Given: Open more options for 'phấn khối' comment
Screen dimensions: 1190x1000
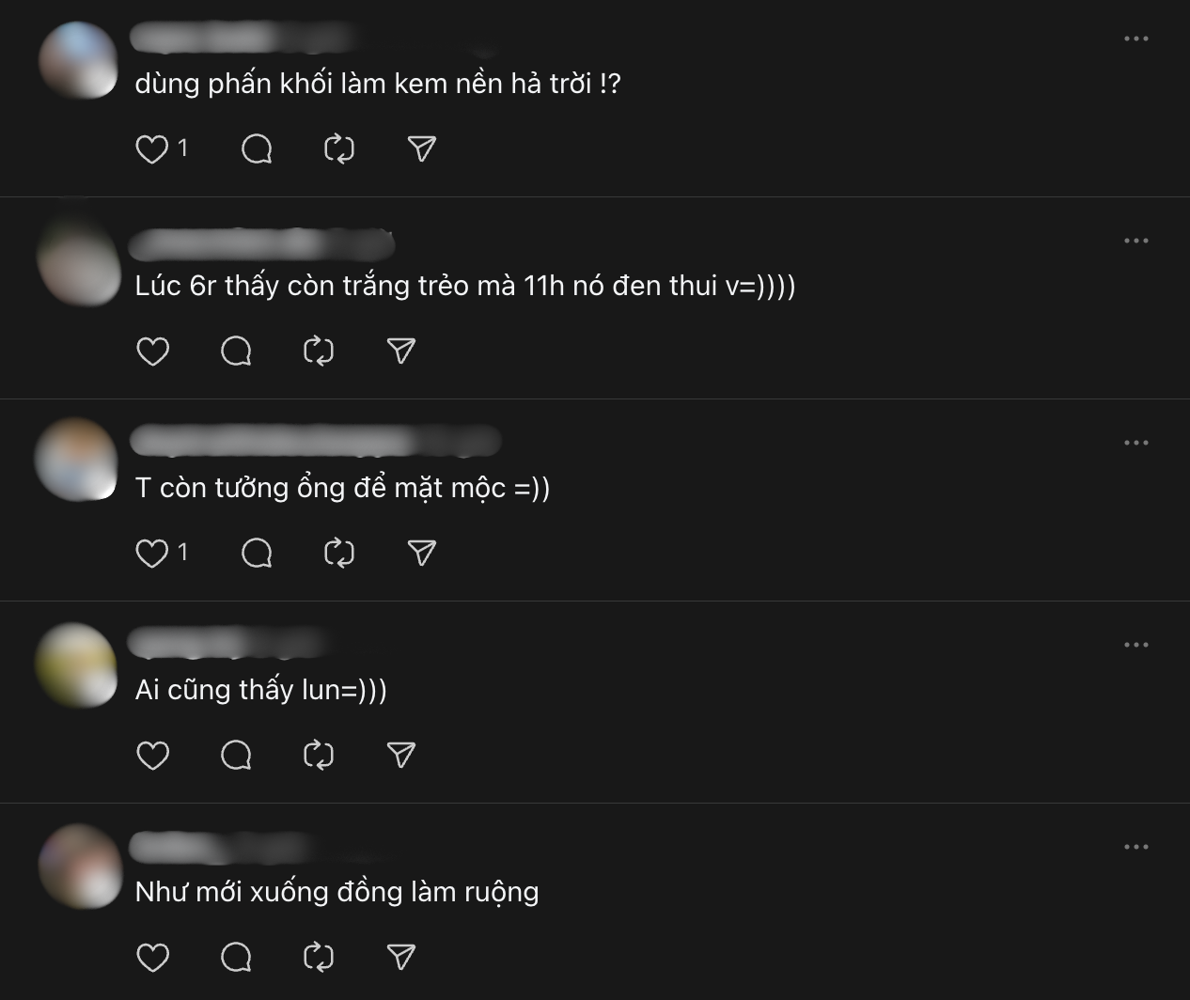Looking at the screenshot, I should tap(1135, 39).
